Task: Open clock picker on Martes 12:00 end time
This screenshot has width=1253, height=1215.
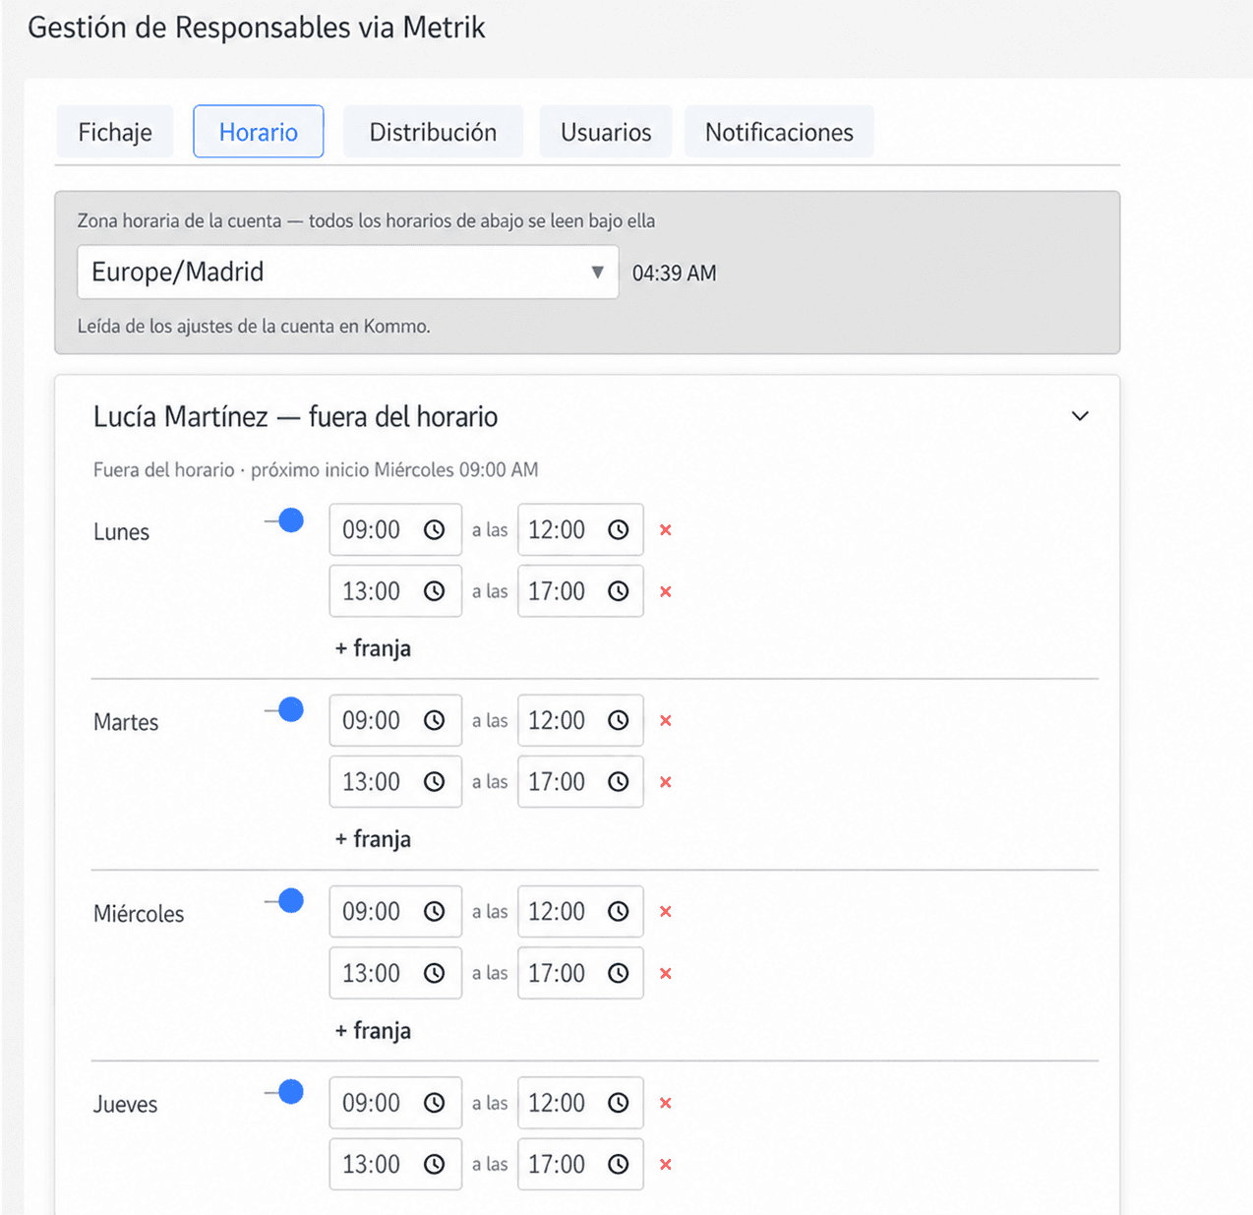Action: pyautogui.click(x=618, y=721)
